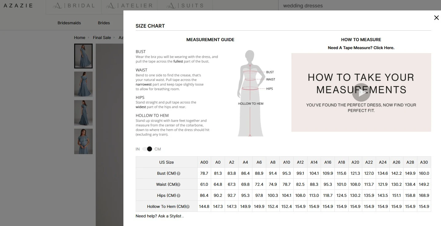
Task: Click the help icon beside Bust (CM)
Action: pos(178,173)
